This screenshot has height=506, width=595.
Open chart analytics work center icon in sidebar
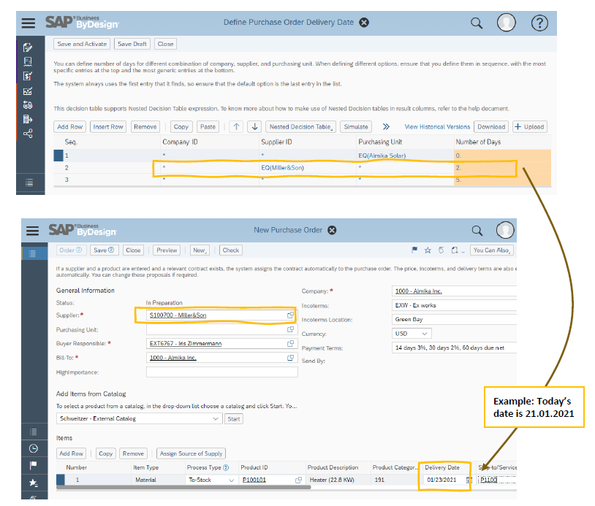click(28, 91)
